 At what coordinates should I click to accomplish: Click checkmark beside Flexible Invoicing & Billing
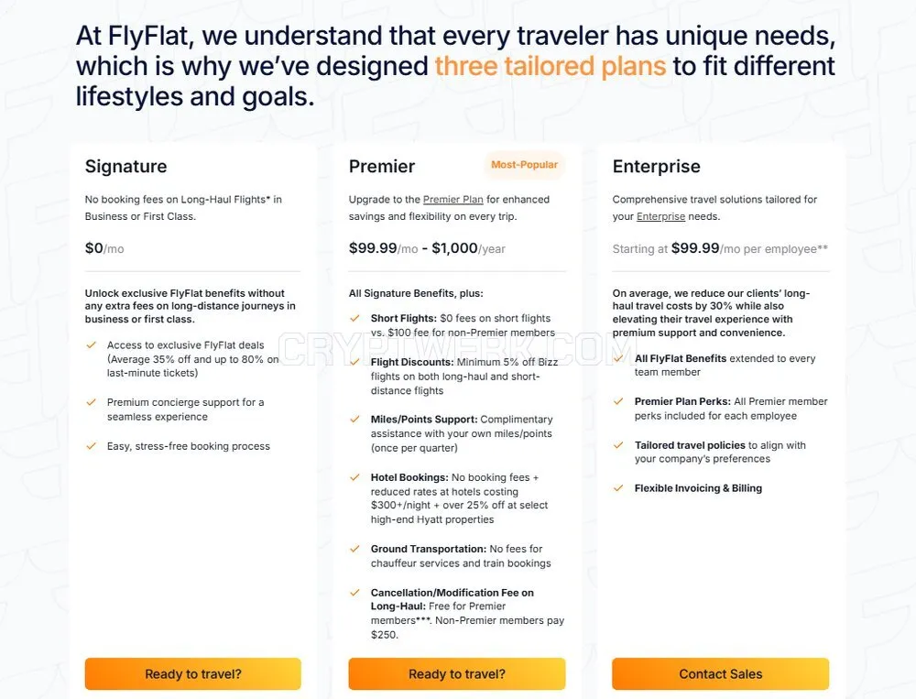tap(618, 488)
